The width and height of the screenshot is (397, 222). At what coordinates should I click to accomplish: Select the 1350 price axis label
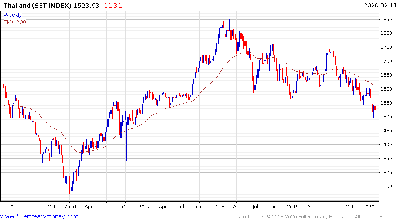click(x=386, y=159)
